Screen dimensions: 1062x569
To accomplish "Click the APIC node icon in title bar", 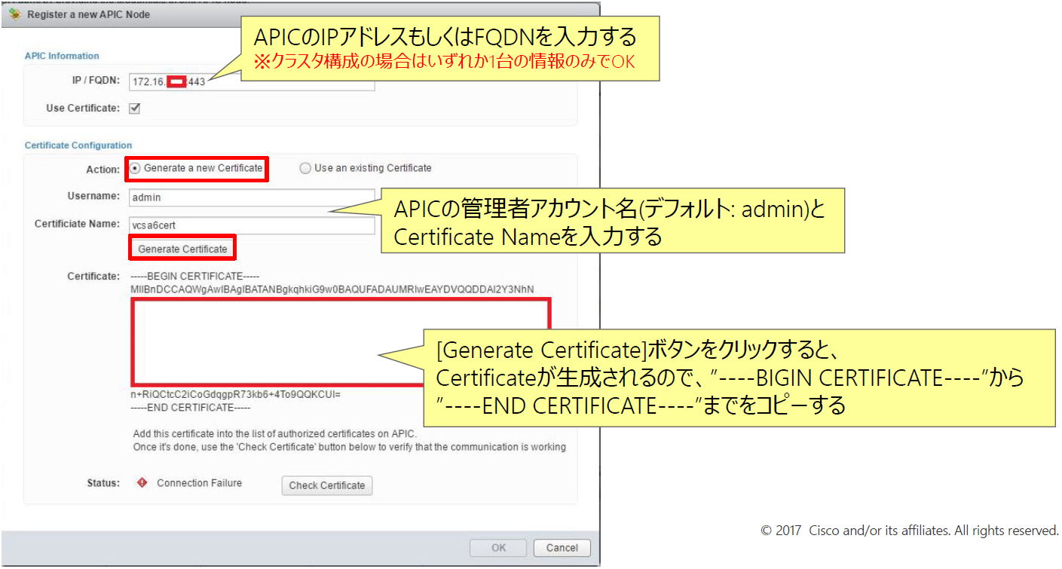I will coord(14,15).
